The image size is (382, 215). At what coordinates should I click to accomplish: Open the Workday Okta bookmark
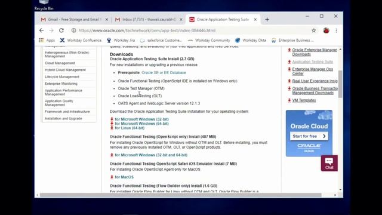tap(251, 40)
